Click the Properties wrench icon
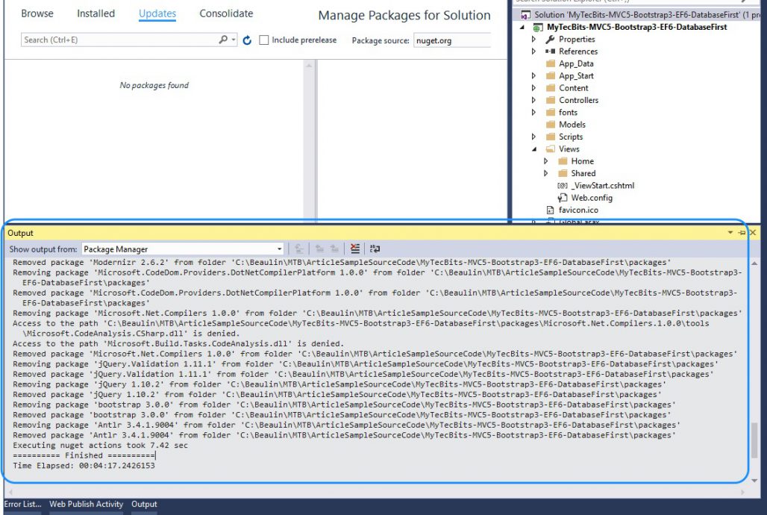 551,39
